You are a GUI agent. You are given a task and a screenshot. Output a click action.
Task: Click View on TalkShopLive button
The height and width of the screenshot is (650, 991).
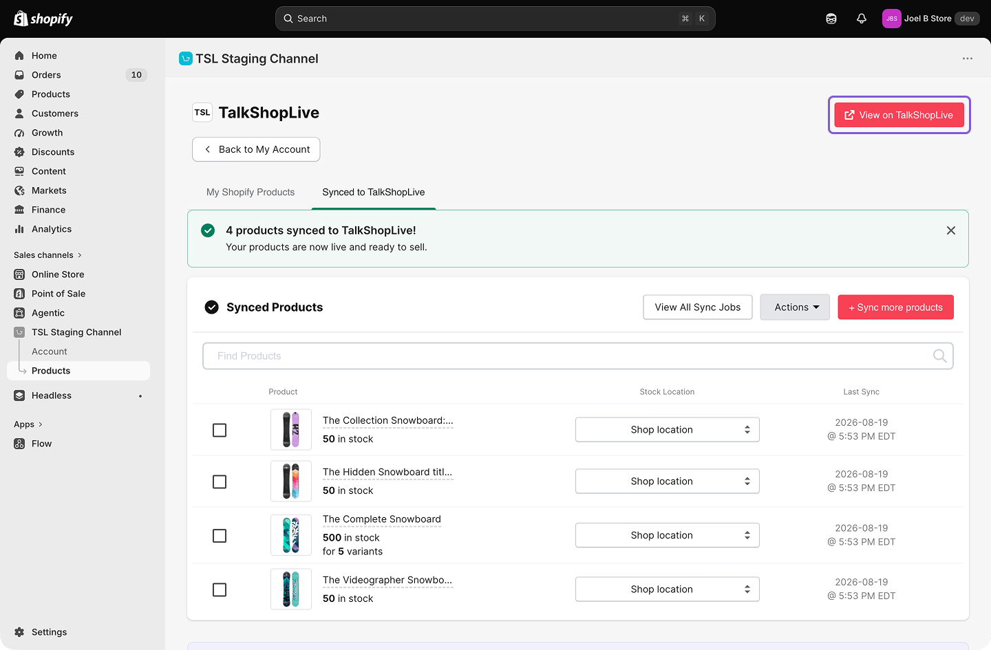(899, 115)
